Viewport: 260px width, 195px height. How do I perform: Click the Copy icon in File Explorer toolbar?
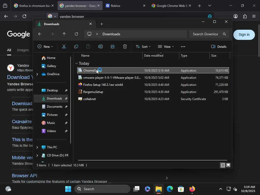pyautogui.click(x=76, y=47)
